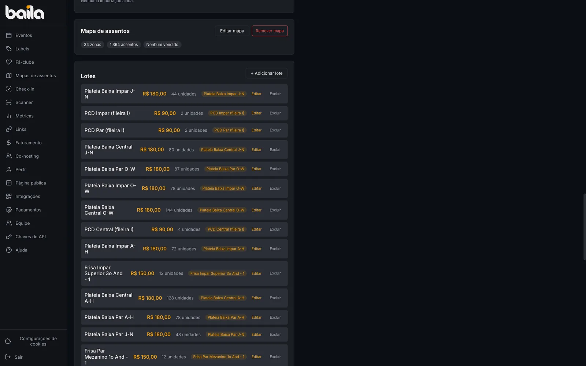Open Página pública layout icon
586x366 pixels.
(x=9, y=183)
